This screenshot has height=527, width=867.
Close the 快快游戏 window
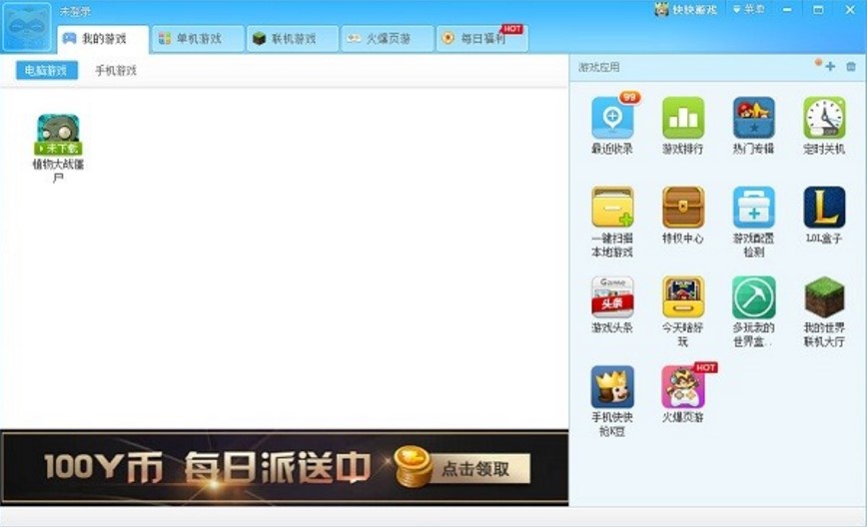tap(850, 10)
